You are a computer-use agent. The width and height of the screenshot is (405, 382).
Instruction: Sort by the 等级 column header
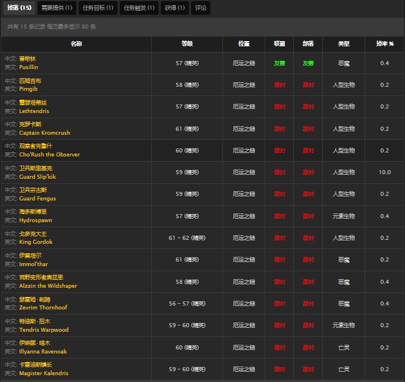tap(187, 44)
